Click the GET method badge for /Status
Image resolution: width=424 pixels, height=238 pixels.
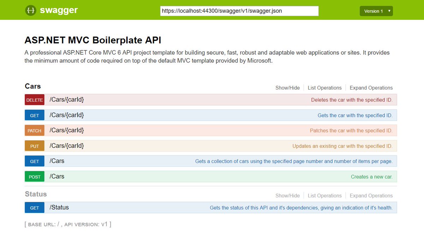(35, 208)
